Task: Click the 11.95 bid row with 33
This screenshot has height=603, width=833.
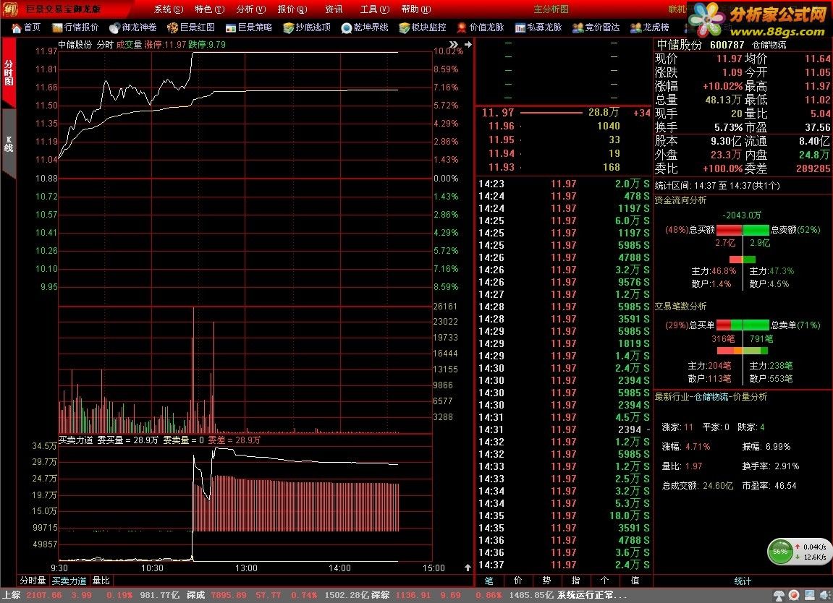Action: pyautogui.click(x=565, y=140)
